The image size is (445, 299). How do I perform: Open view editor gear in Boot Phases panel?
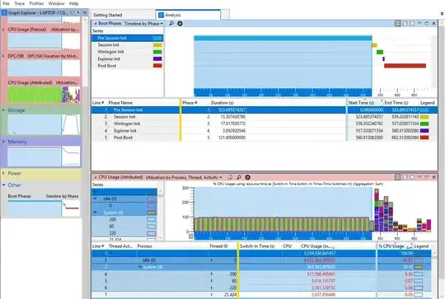point(180,24)
